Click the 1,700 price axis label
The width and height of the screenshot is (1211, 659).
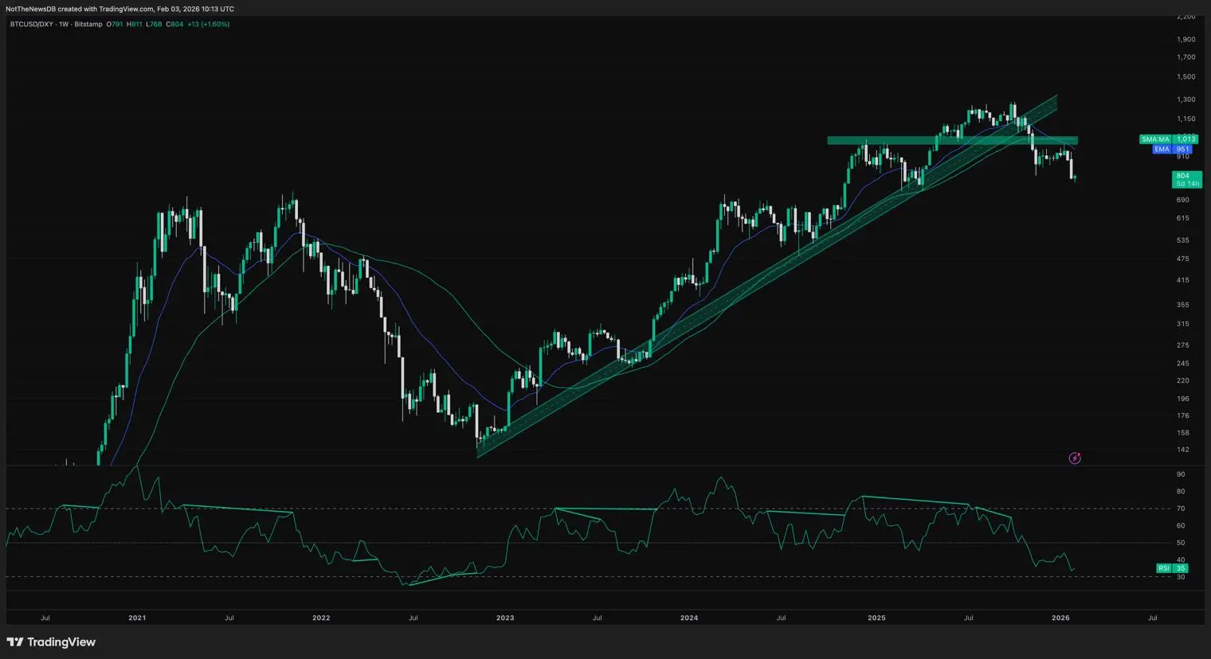1186,57
